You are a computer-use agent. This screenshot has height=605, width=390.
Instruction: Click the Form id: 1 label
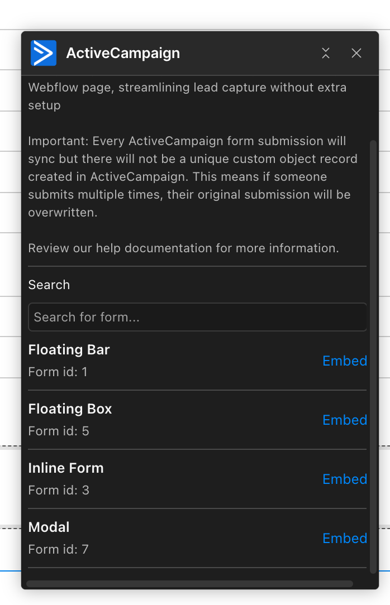(x=58, y=371)
